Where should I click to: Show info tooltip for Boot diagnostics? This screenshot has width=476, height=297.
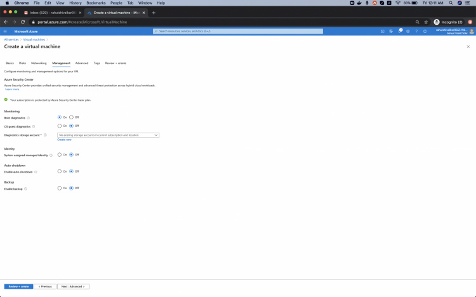[28, 118]
